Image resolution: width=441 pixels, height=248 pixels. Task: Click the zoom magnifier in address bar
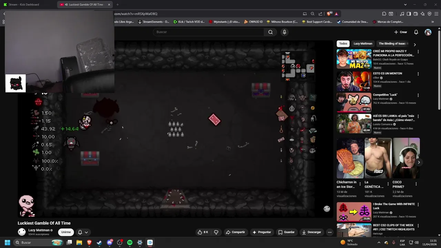[x=312, y=14]
